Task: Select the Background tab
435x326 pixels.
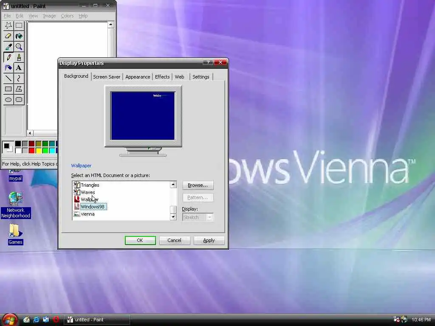Action: tap(76, 76)
